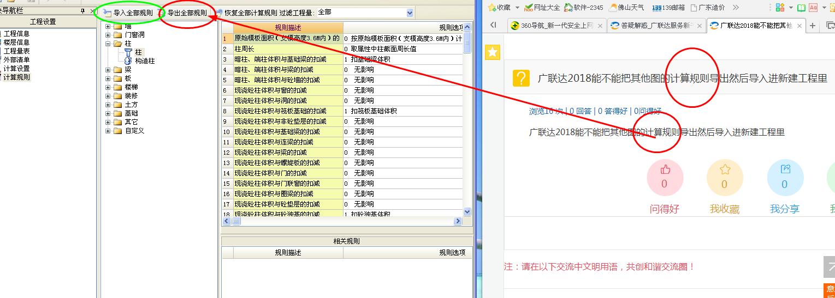
Task: Click option 扣筏板基础体积 cell
Action: tap(403, 111)
